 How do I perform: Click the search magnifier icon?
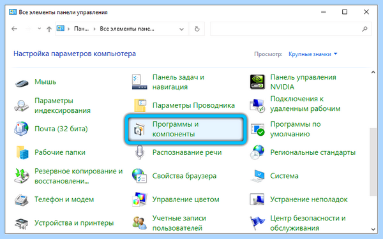pos(364,29)
